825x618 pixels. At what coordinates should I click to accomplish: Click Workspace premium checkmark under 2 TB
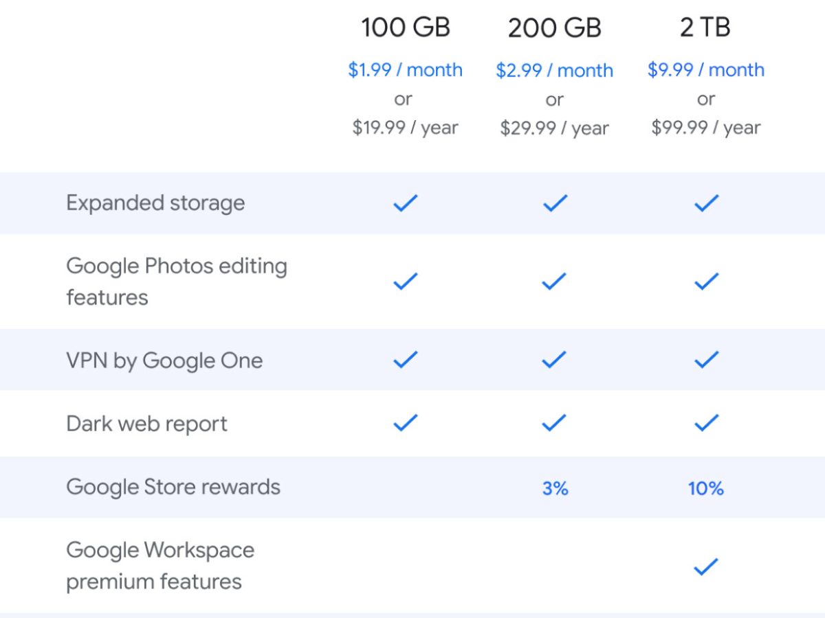click(706, 566)
